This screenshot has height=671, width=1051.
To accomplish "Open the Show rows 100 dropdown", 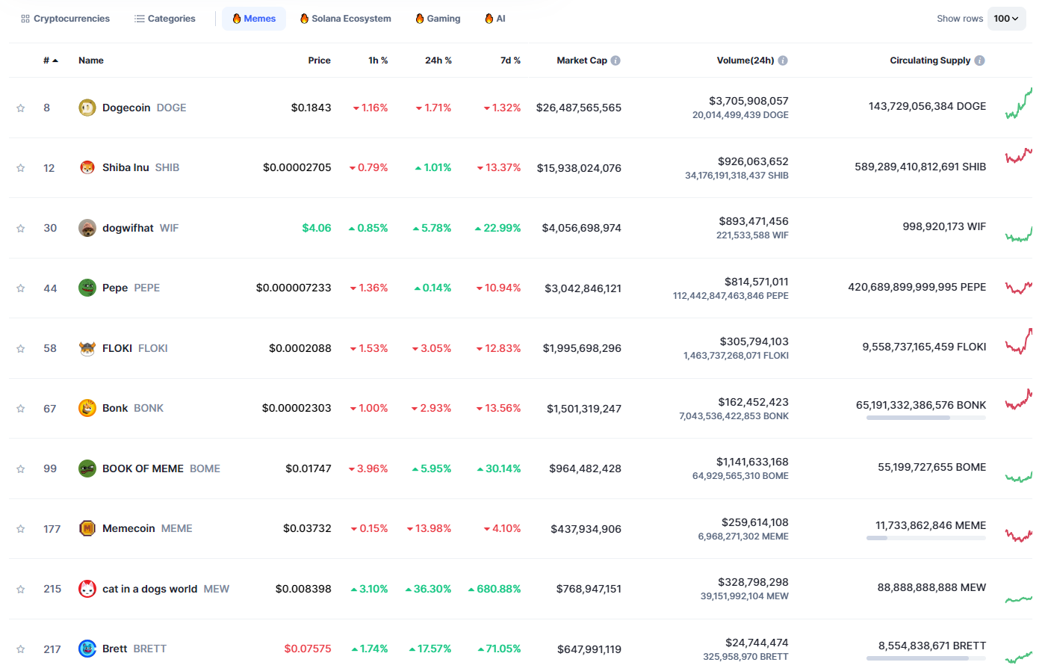I will pyautogui.click(x=1006, y=19).
